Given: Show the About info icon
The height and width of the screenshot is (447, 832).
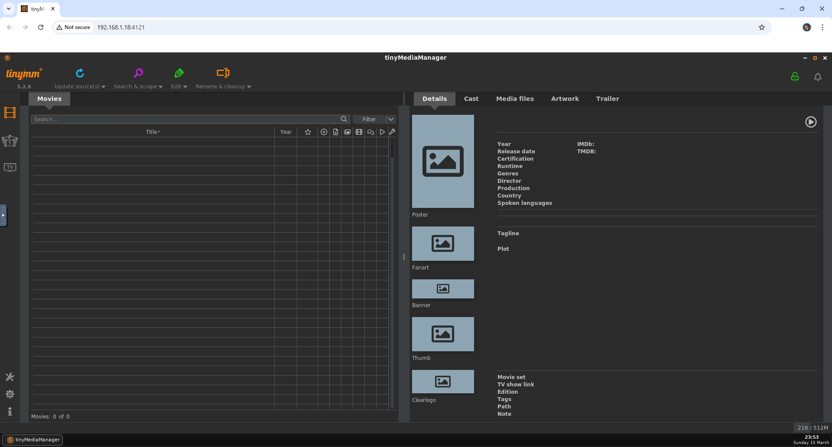Looking at the screenshot, I should [10, 411].
